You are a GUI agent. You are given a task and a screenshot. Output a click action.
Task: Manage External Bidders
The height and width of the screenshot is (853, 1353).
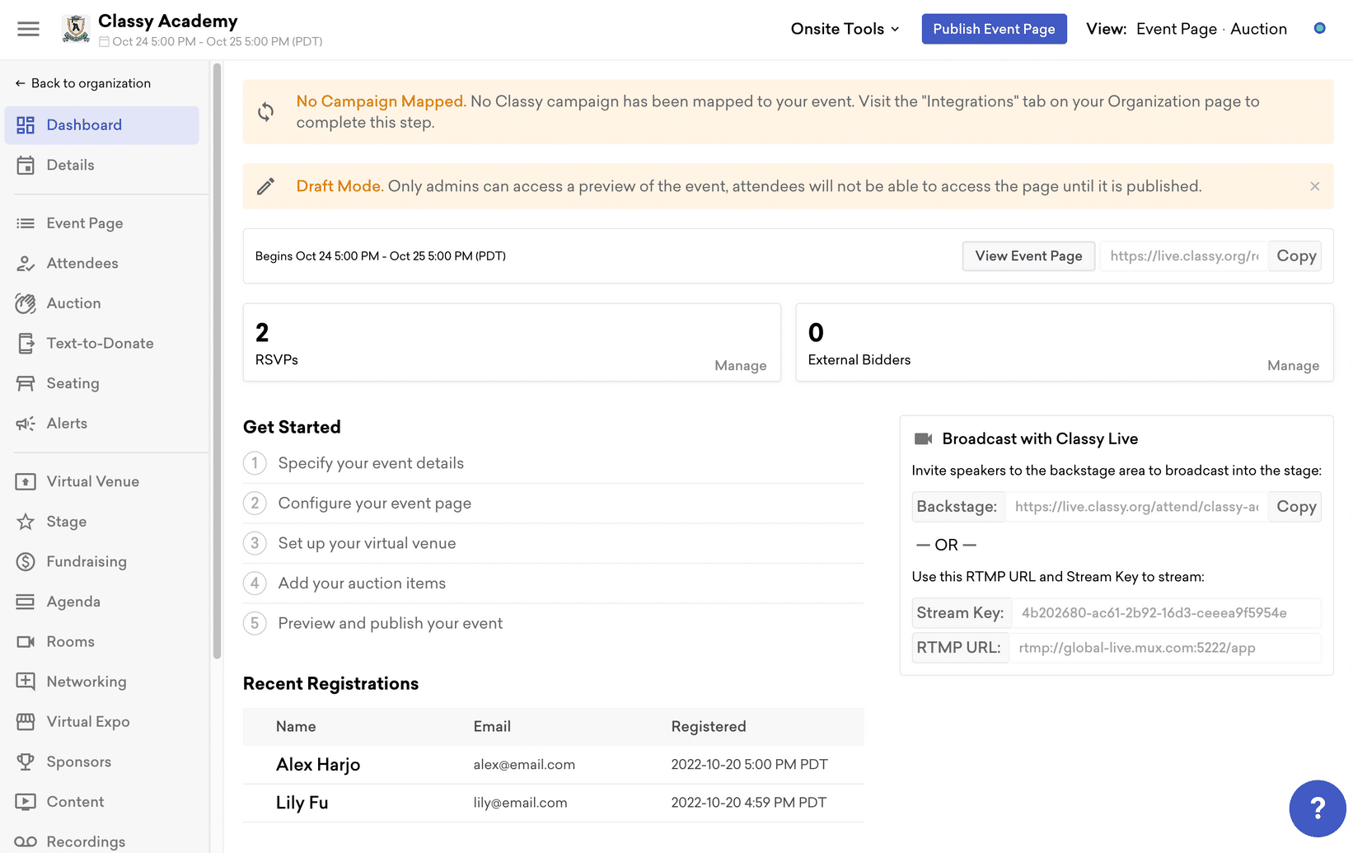tap(1293, 366)
